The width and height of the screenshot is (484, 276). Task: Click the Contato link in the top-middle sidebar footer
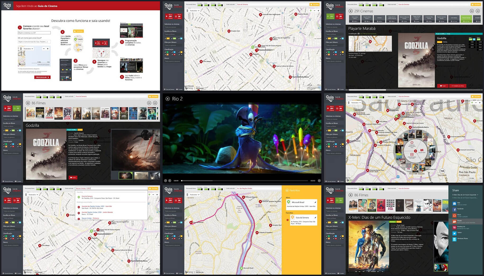coord(180,89)
